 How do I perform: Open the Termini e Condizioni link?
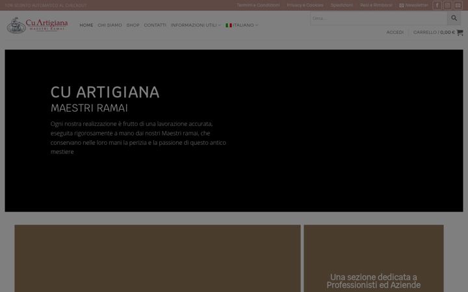258,5
